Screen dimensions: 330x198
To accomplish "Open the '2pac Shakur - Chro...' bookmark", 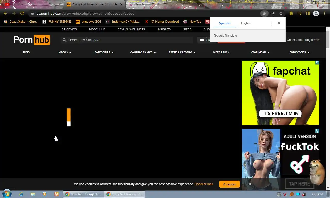I will [21, 22].
